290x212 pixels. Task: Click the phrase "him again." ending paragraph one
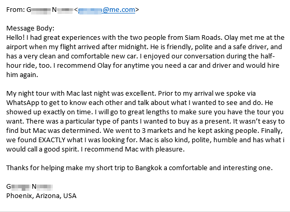pyautogui.click(x=22, y=75)
